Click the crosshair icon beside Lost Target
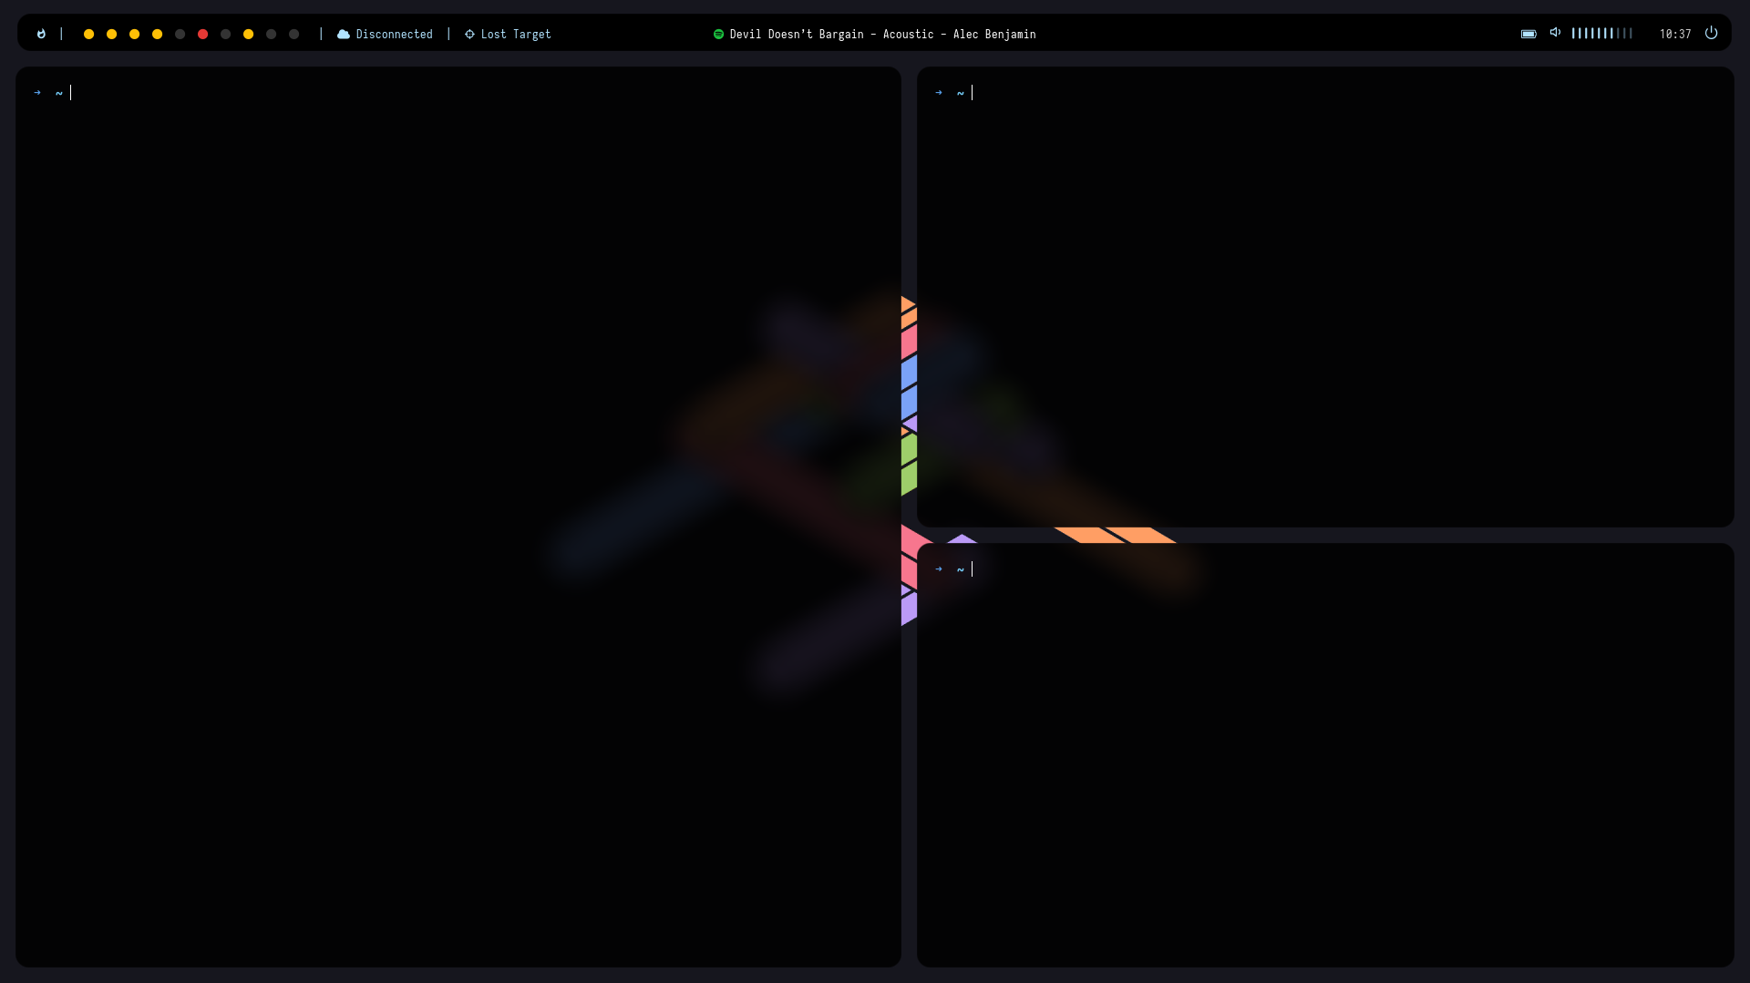 pyautogui.click(x=469, y=34)
